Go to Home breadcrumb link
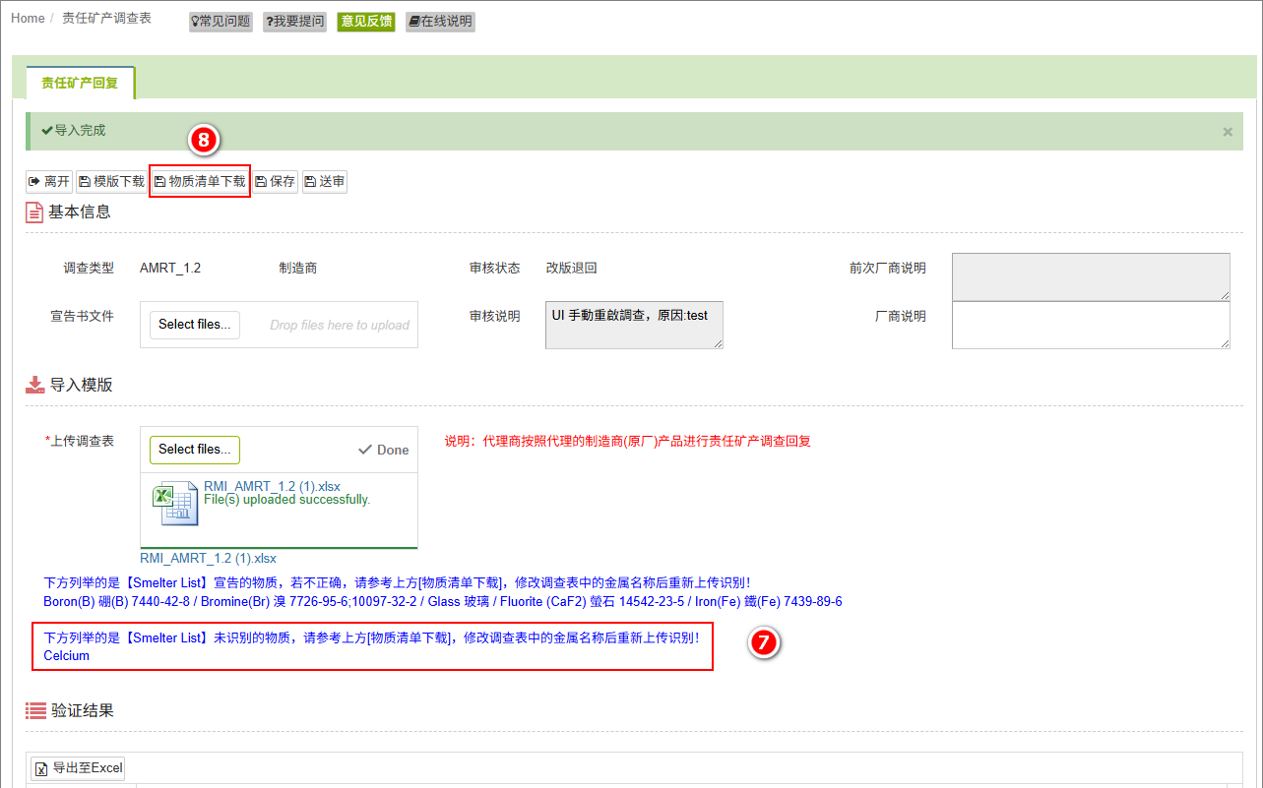Viewport: 1263px width, 788px height. tap(28, 19)
